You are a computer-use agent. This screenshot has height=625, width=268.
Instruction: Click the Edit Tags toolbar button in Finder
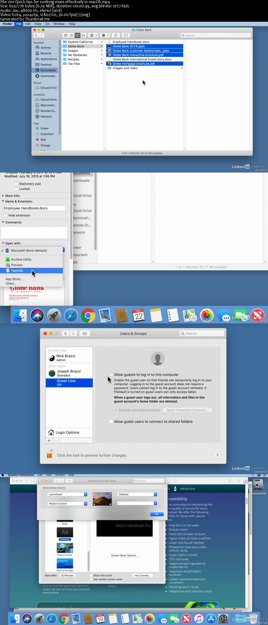tap(126, 35)
